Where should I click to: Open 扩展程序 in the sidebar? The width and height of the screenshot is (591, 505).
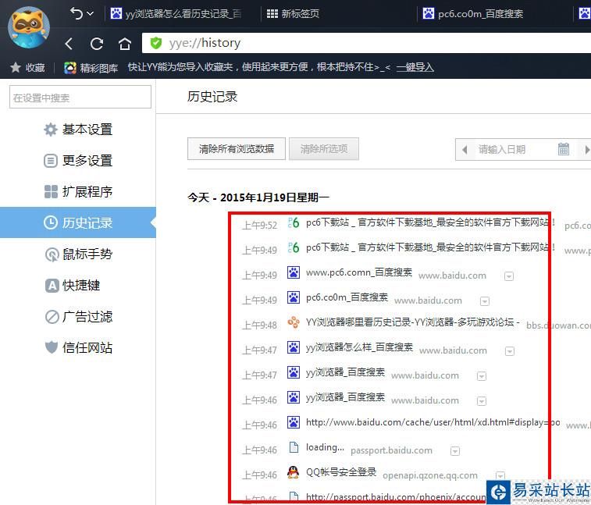(77, 191)
